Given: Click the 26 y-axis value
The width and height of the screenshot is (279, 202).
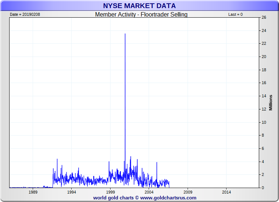Looking at the screenshot, I should tap(264, 17).
